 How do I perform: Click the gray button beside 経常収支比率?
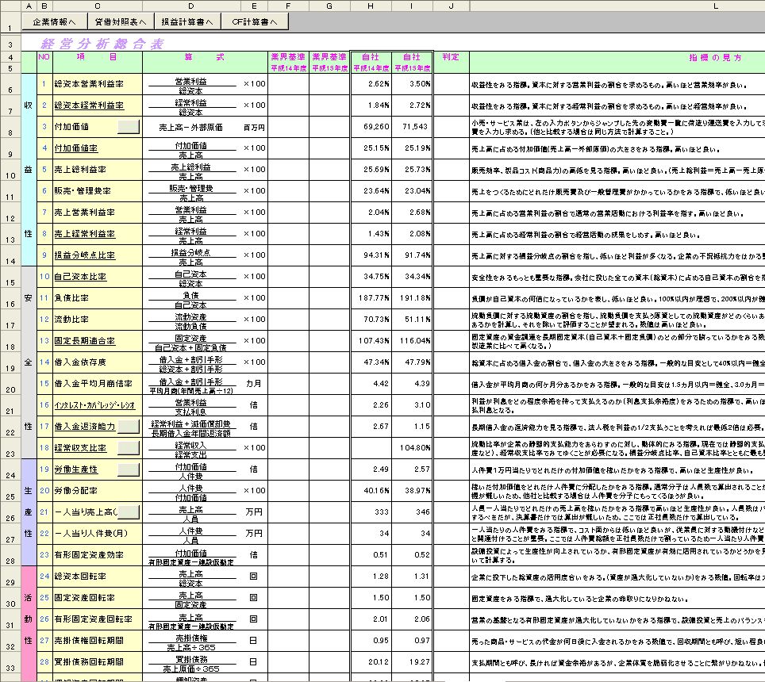point(129,448)
